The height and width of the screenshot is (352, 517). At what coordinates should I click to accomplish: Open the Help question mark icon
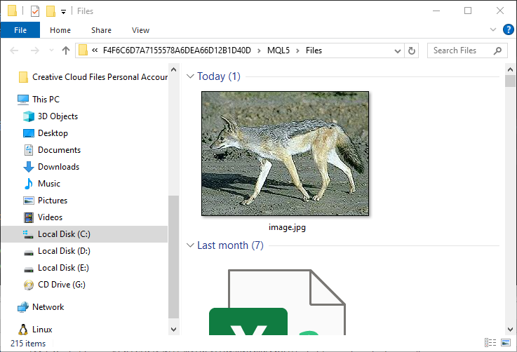tap(508, 29)
